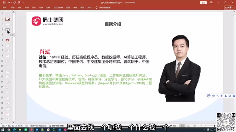Switch to the 幻灯片放映 (Slide Show) tab
This screenshot has height=132, width=236.
click(58, 7)
